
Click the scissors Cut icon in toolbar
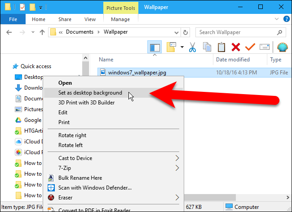193,47
